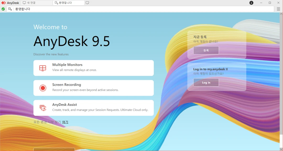This screenshot has height=151, width=283.
Task: Click the AnyDesk Assist icon
Action: 43,108
